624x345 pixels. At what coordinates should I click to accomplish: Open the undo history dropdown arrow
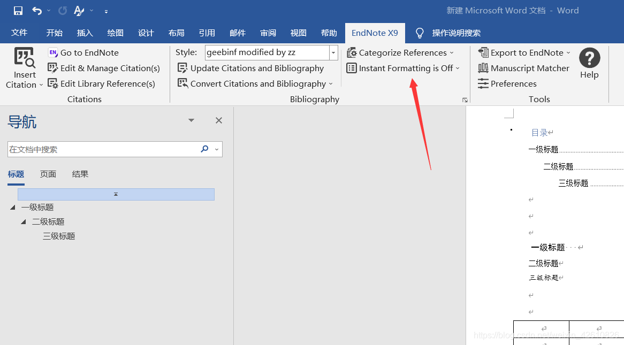tap(49, 11)
